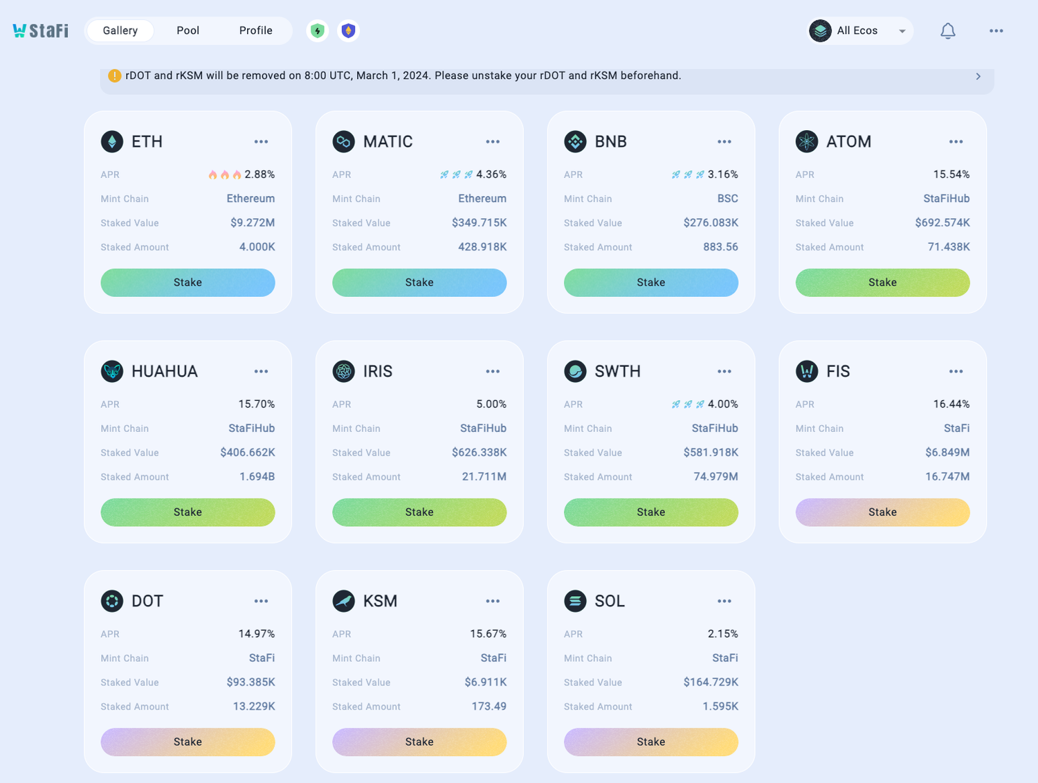Open the Profile tab
This screenshot has width=1038, height=783.
(x=255, y=30)
